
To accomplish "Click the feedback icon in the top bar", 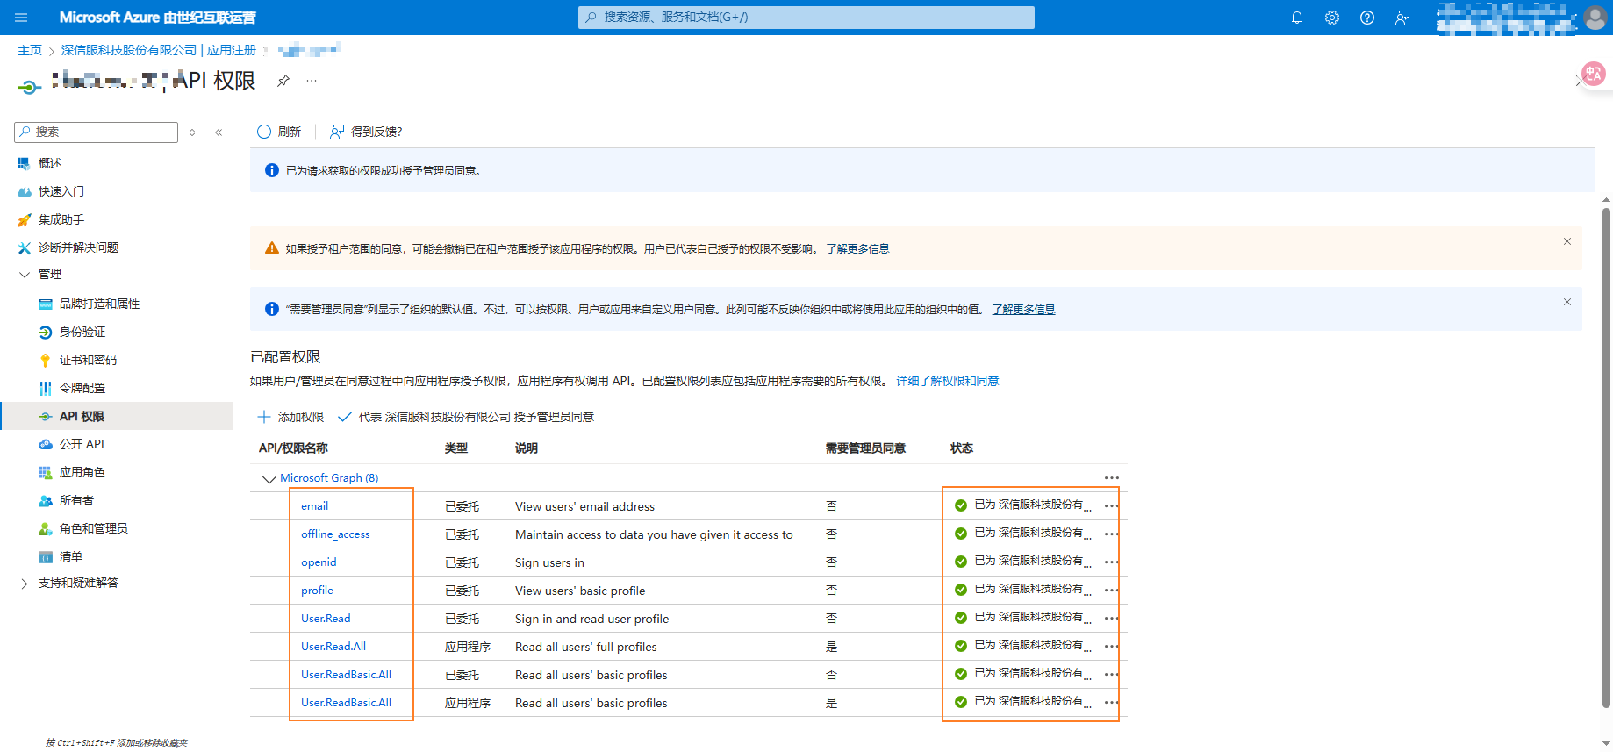I will (x=1402, y=18).
